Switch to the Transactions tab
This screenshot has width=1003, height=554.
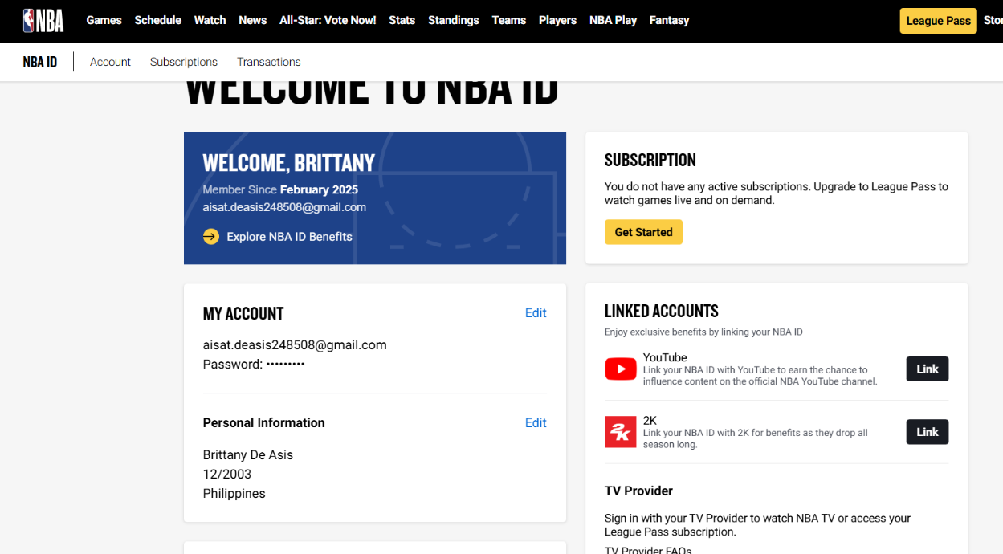pos(269,62)
